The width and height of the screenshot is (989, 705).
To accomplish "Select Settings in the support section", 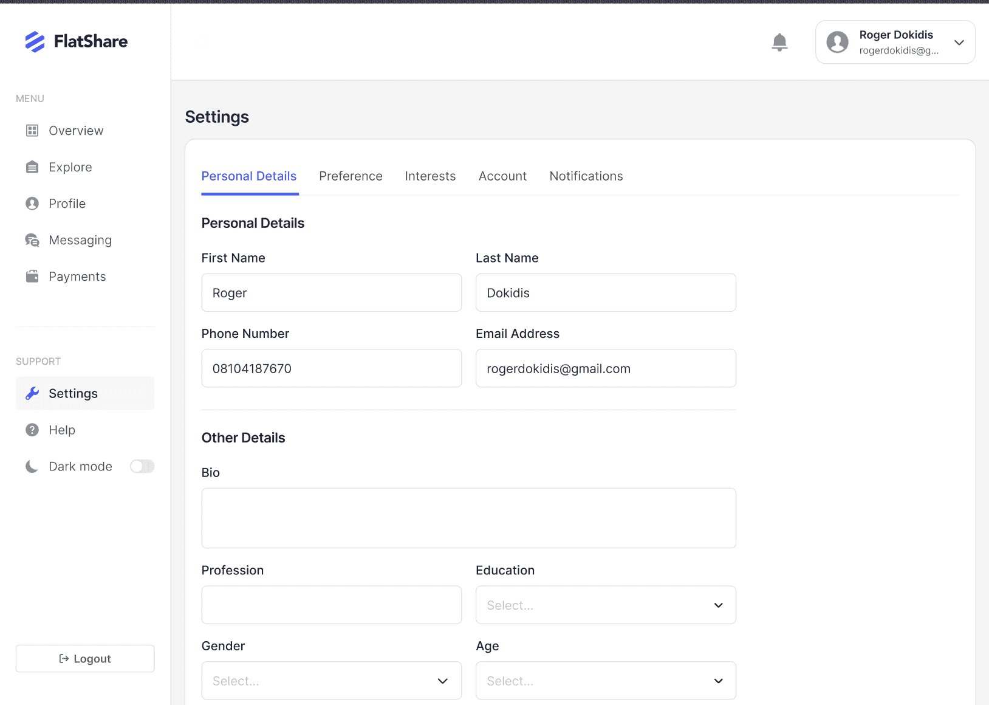I will pyautogui.click(x=85, y=393).
